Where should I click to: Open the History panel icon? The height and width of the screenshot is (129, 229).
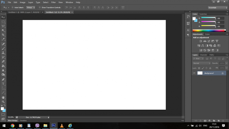click(188, 16)
